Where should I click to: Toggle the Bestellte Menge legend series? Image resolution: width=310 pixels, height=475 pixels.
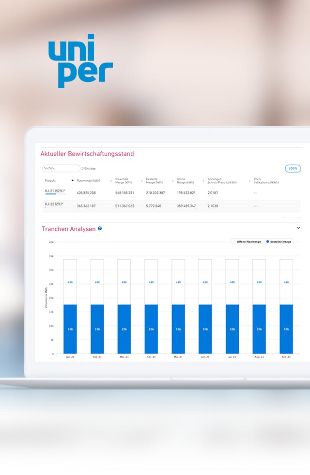[x=279, y=241]
